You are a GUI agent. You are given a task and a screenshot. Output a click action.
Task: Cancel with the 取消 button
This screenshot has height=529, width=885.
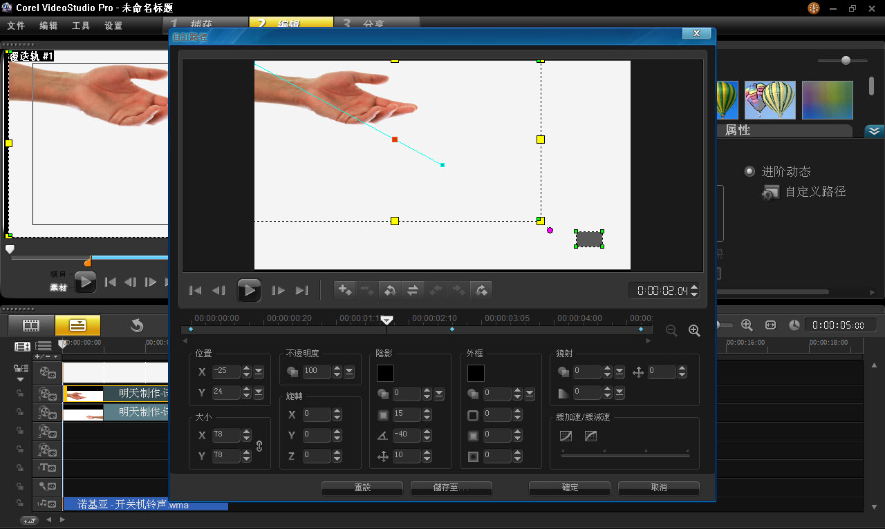coord(659,488)
